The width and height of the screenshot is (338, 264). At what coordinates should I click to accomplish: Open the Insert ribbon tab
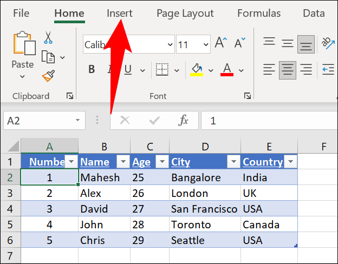pyautogui.click(x=119, y=14)
